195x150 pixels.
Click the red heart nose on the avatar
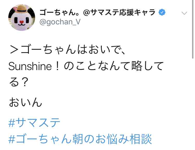pos(22,22)
